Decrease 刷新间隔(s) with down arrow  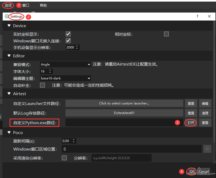74,142
